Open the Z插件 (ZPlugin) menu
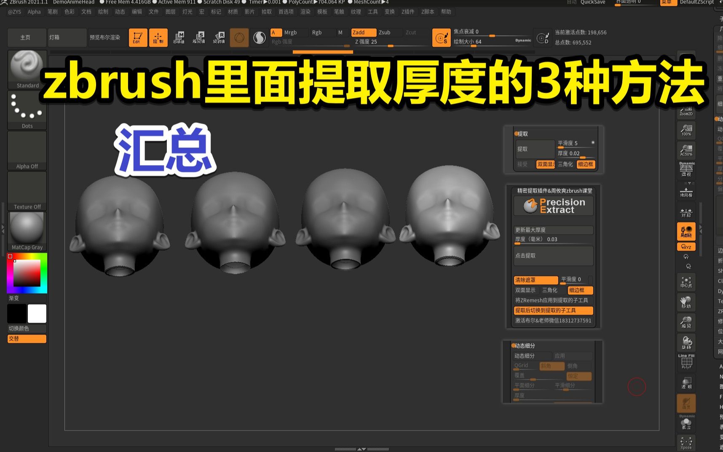Image resolution: width=723 pixels, height=452 pixels. click(408, 12)
